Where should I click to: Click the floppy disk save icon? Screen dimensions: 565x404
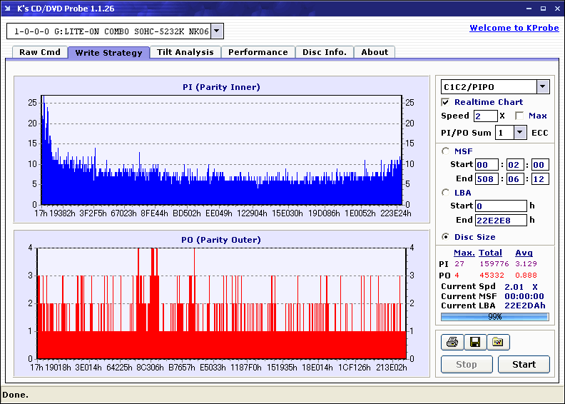point(474,343)
